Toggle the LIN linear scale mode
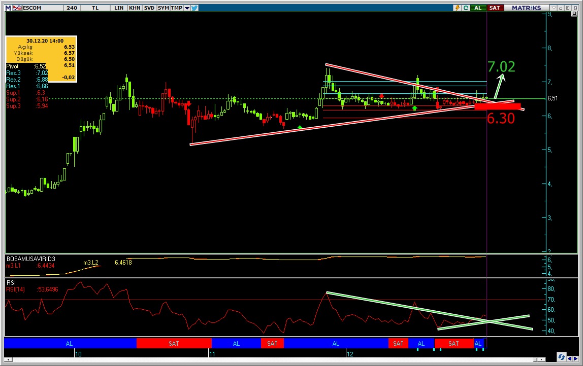Screen dimensions: 583x366 pyautogui.click(x=119, y=8)
